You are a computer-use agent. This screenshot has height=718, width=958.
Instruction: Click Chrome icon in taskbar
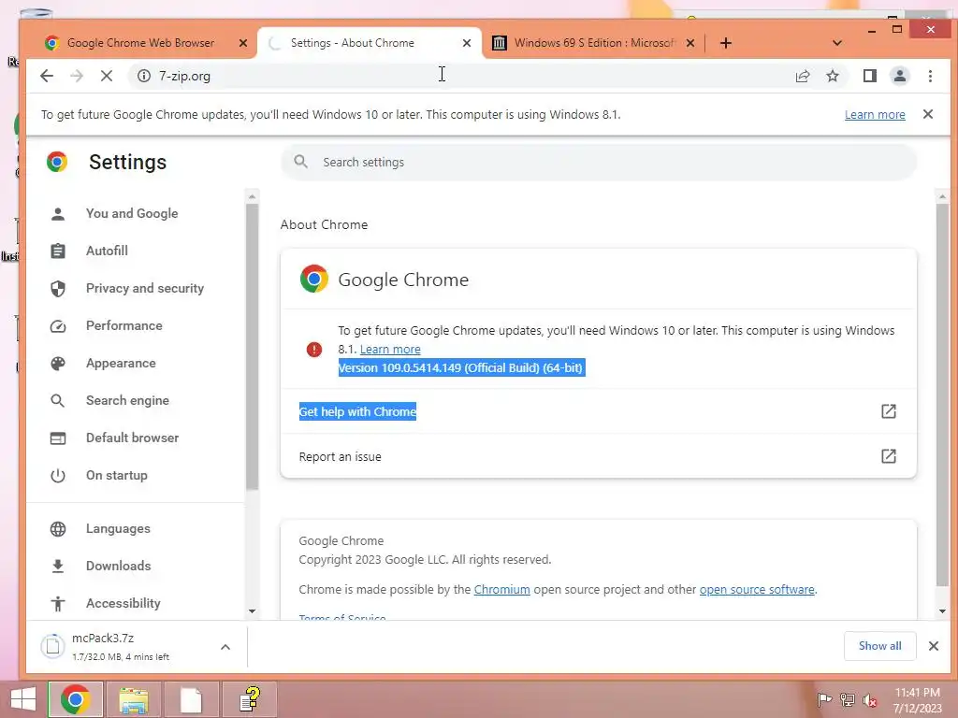coord(75,699)
